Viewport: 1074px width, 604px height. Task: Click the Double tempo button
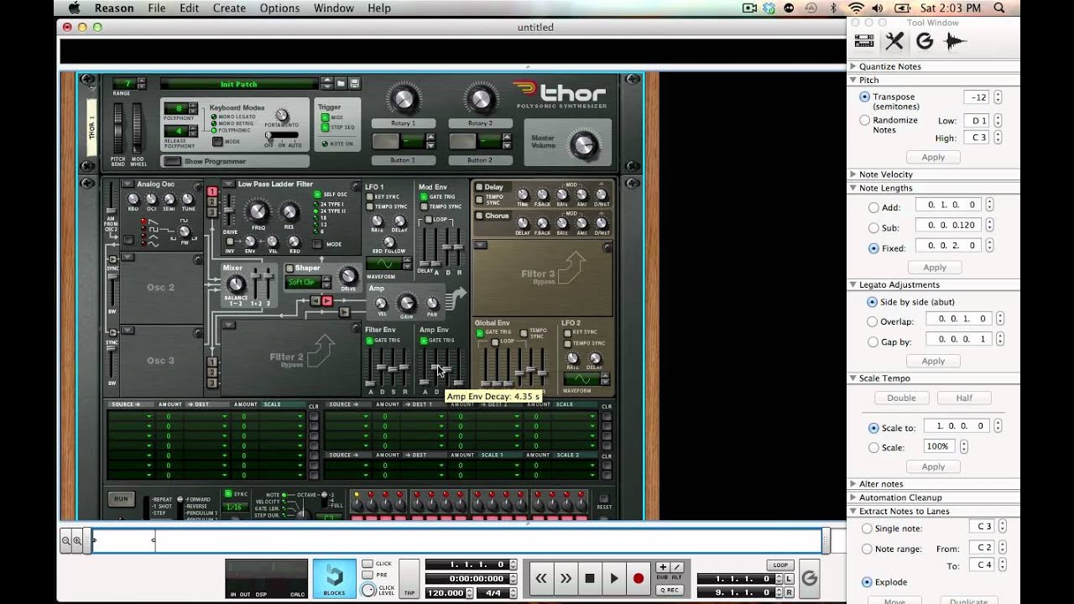[x=901, y=398]
